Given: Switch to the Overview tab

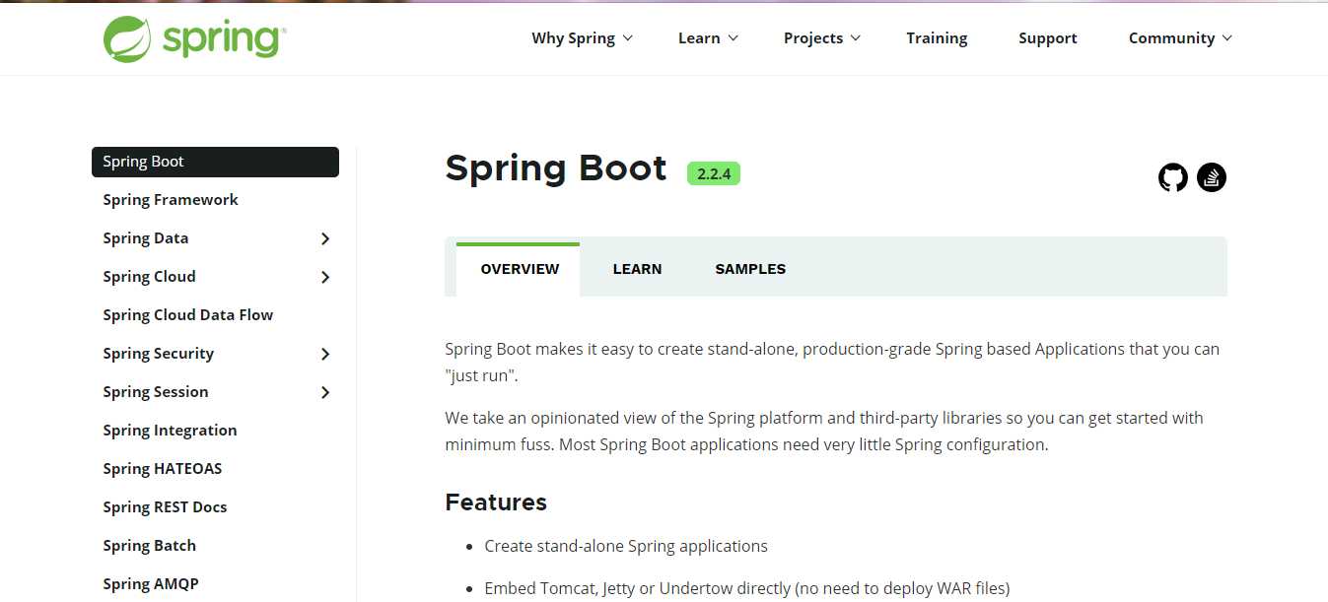Looking at the screenshot, I should [519, 269].
